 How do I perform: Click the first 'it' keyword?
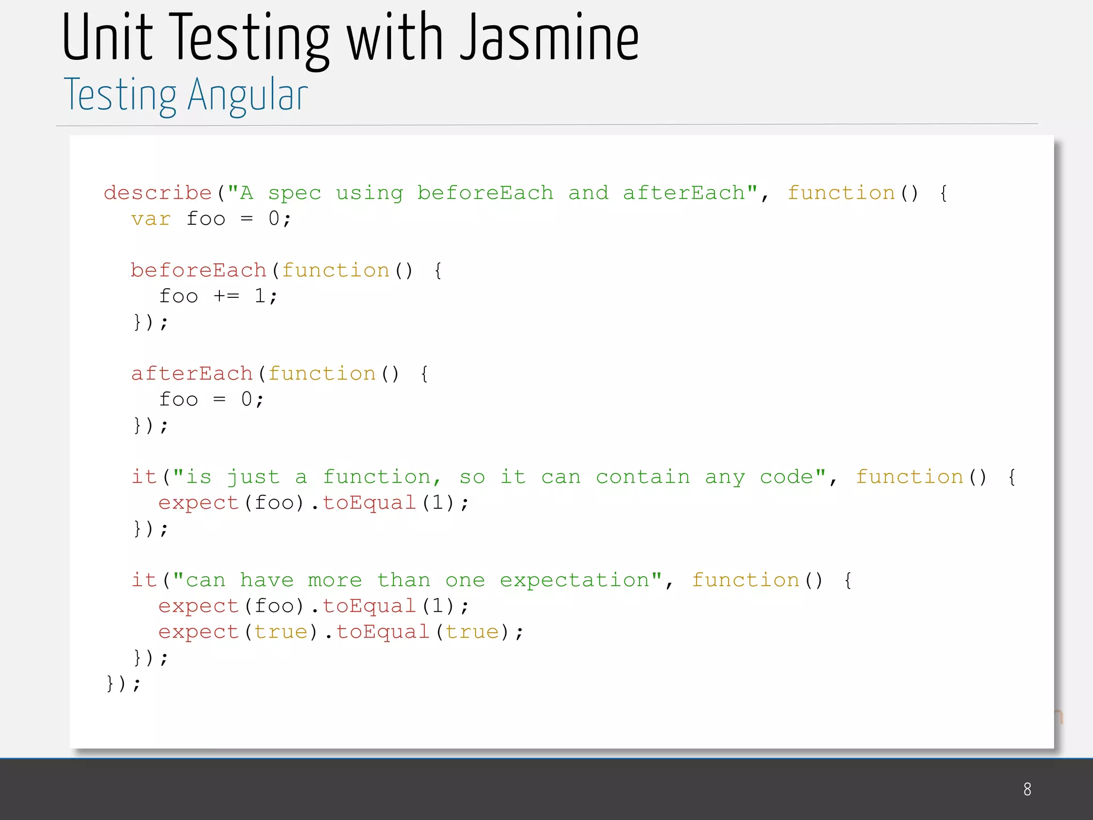tap(144, 477)
